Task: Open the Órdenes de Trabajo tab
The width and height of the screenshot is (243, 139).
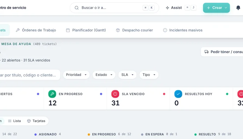Action: (36, 30)
